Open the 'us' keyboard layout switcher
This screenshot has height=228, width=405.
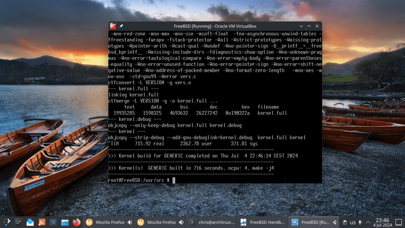[352, 222]
